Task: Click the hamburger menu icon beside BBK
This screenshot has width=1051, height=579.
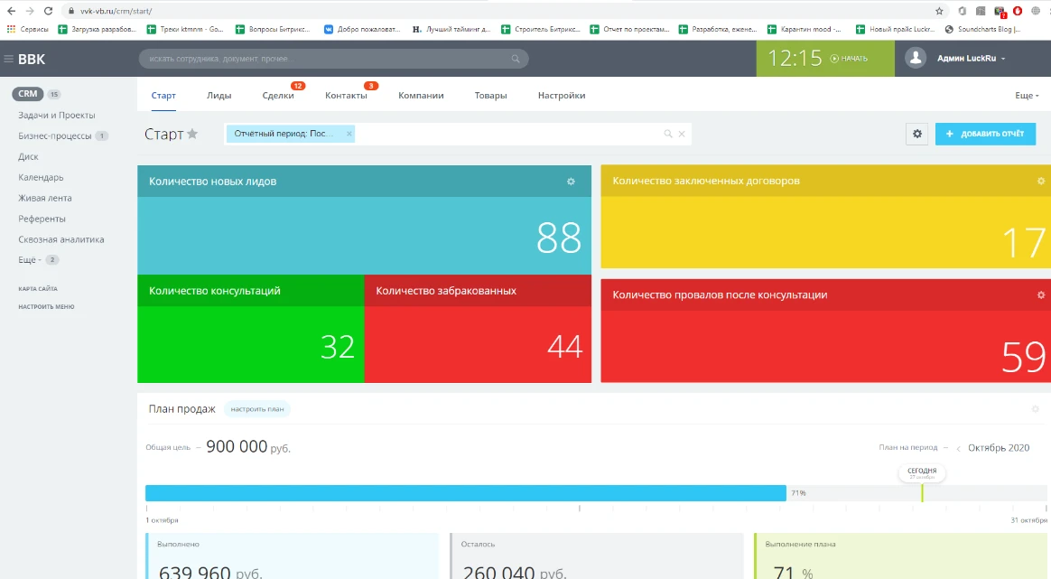Action: pos(9,60)
